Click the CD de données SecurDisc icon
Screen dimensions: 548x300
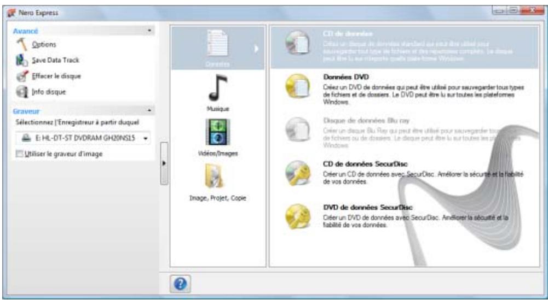[298, 173]
